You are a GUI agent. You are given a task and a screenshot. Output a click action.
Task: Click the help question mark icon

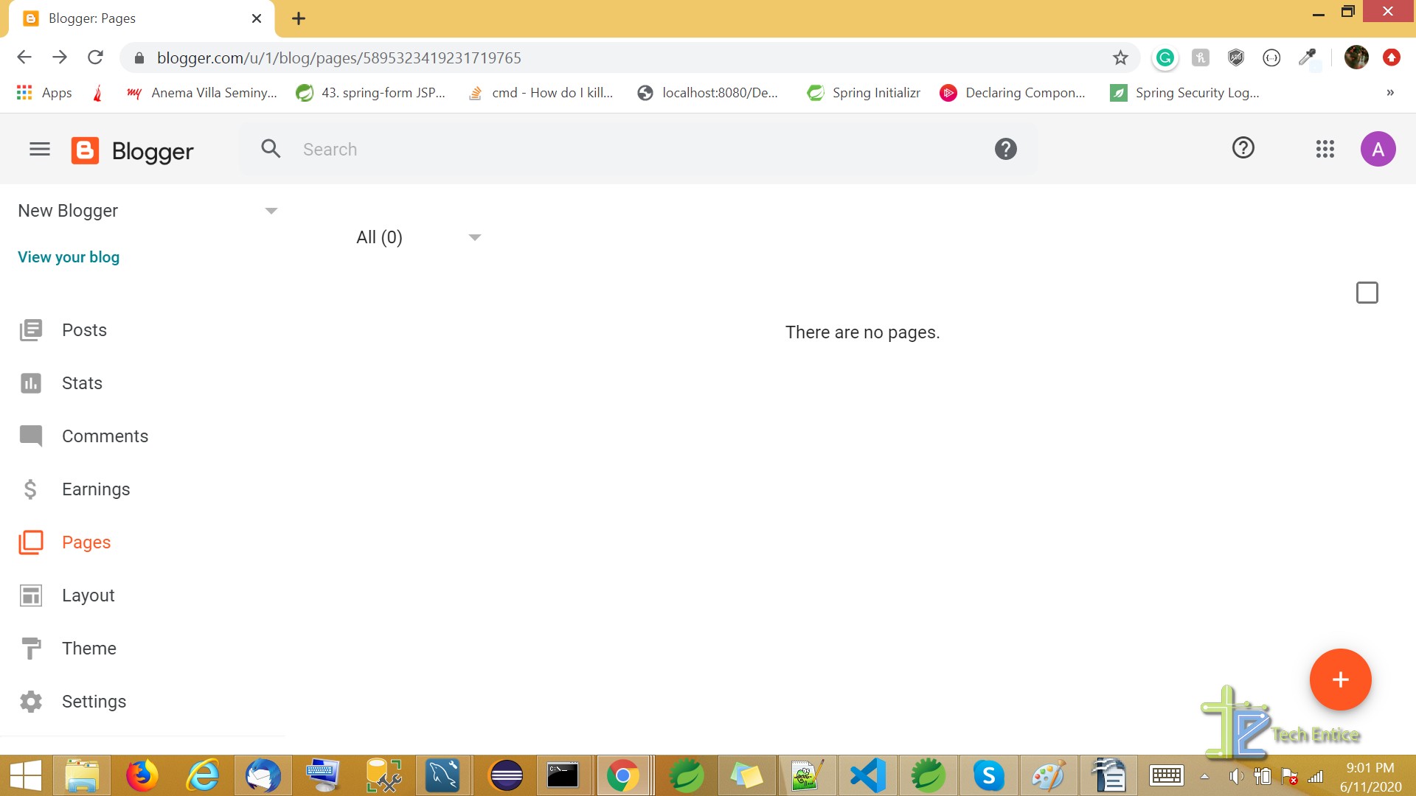click(1243, 149)
